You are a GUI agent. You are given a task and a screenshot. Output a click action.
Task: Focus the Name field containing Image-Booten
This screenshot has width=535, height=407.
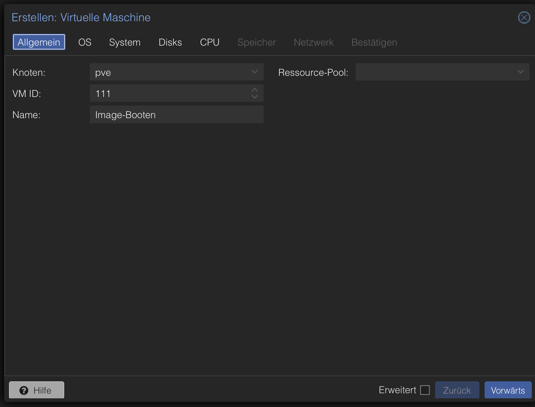tap(176, 115)
